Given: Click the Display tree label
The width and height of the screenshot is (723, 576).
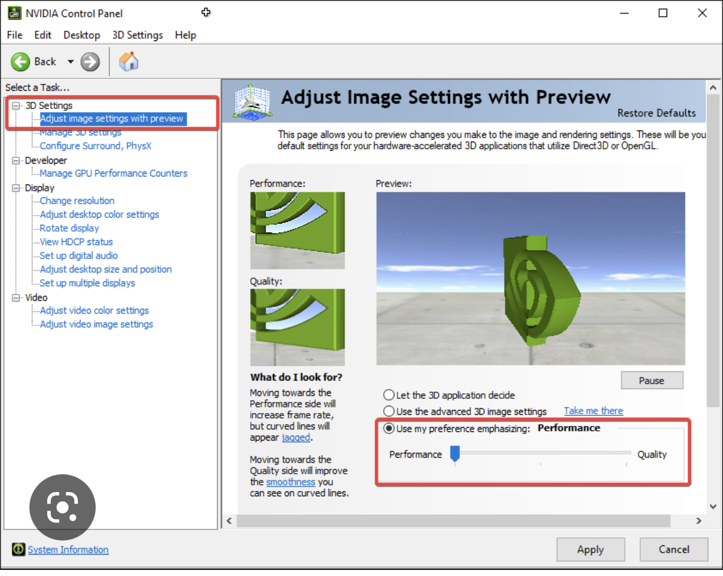Looking at the screenshot, I should (x=40, y=188).
